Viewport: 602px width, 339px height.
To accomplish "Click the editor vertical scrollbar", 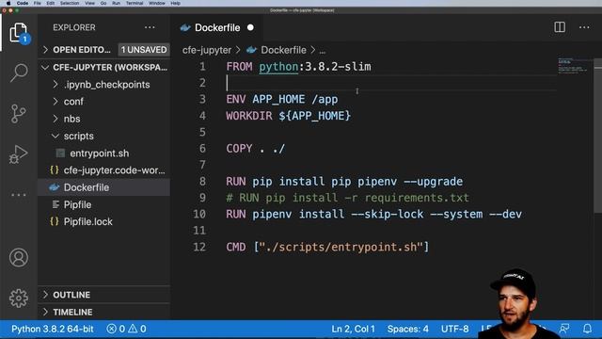I will click(x=598, y=135).
